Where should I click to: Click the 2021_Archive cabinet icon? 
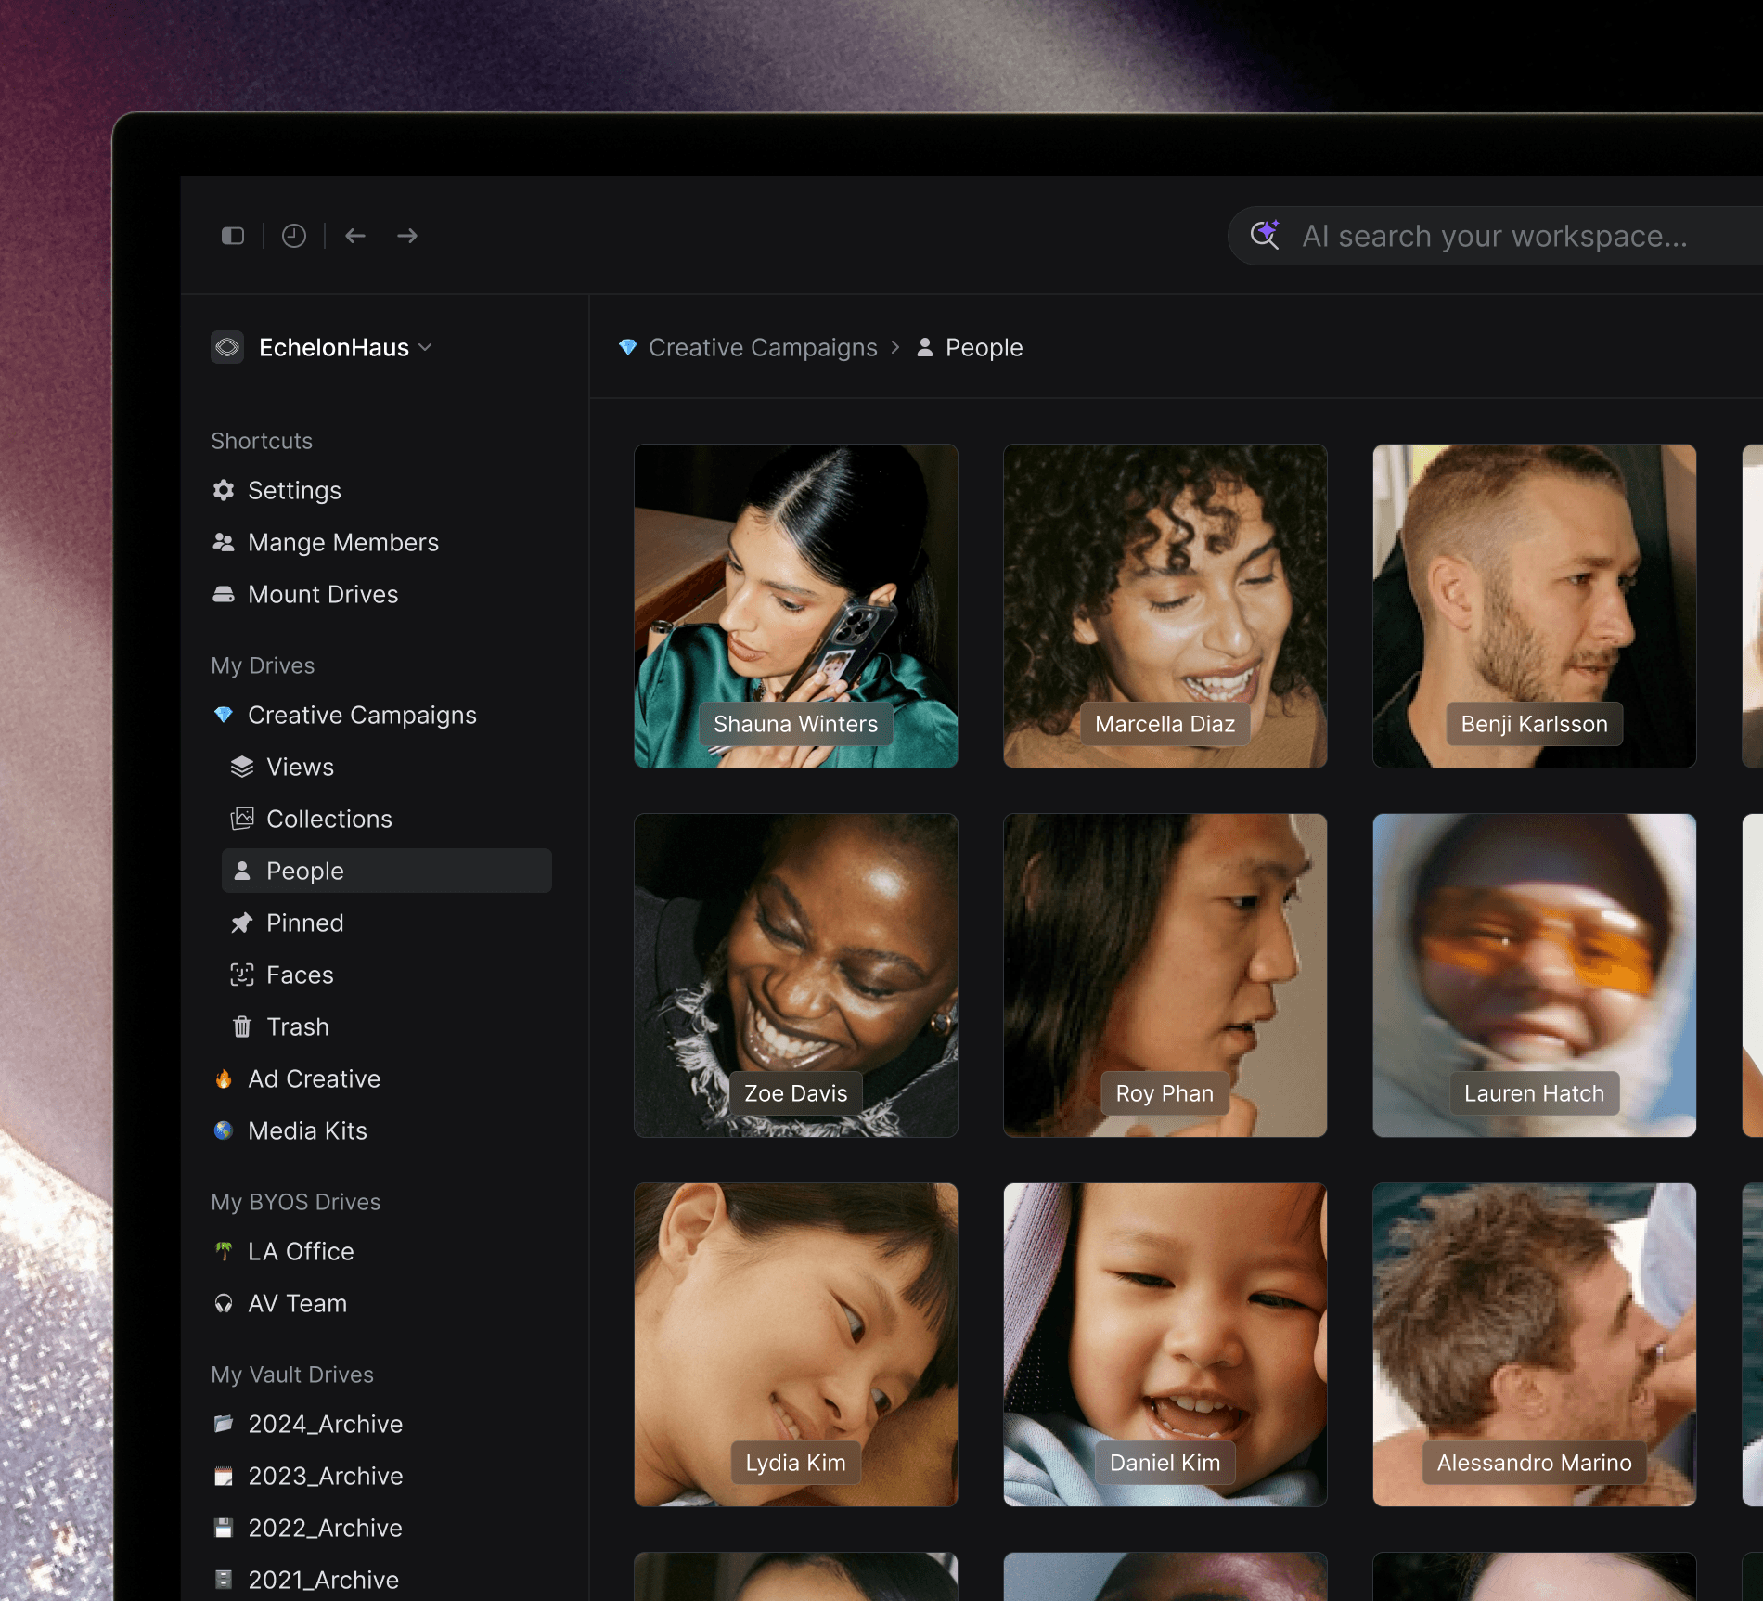(x=224, y=1580)
